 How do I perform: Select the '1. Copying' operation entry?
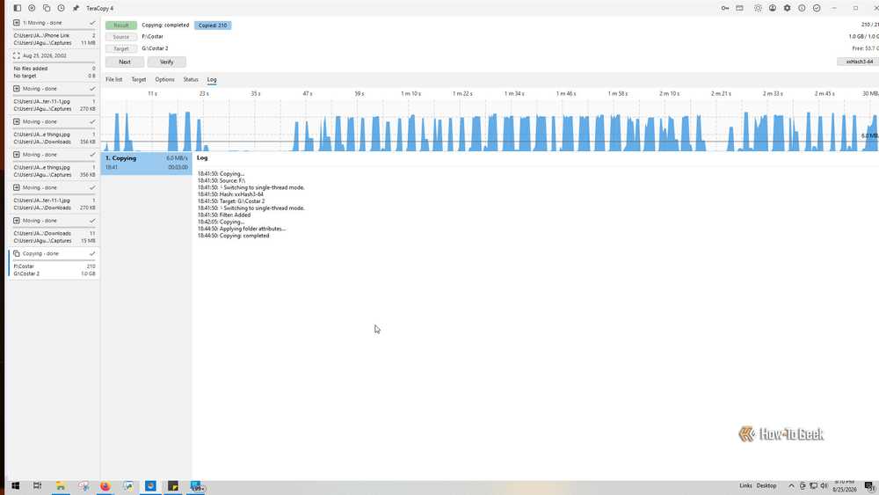point(146,164)
